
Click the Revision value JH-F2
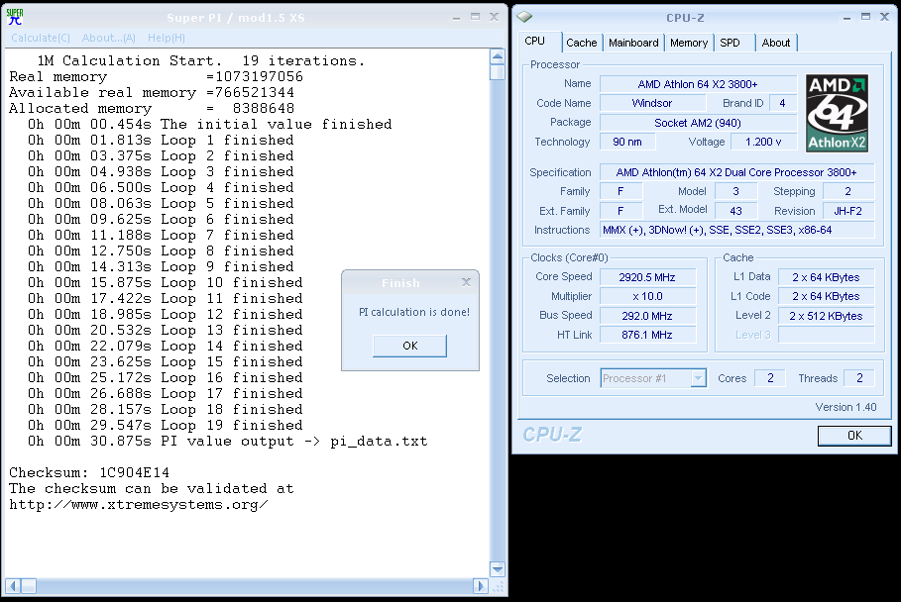point(848,211)
